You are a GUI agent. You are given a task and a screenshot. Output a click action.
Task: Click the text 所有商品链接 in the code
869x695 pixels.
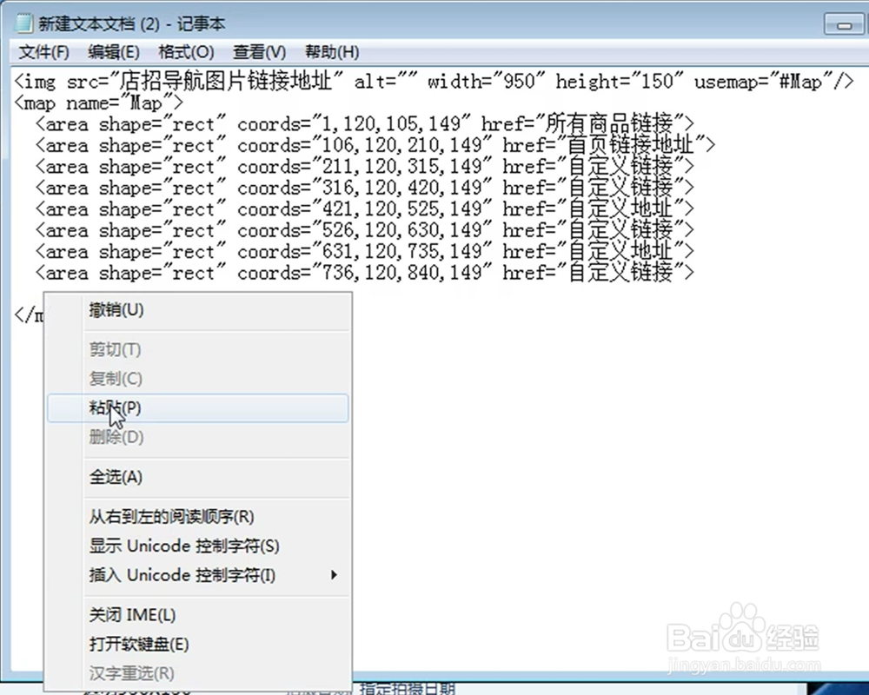[609, 124]
